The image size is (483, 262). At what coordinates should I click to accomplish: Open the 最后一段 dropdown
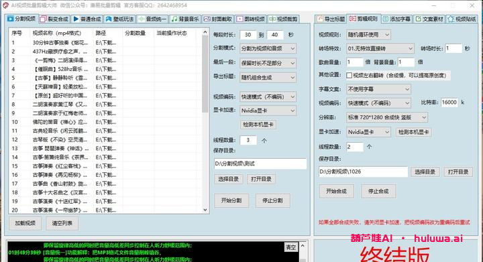click(x=268, y=63)
